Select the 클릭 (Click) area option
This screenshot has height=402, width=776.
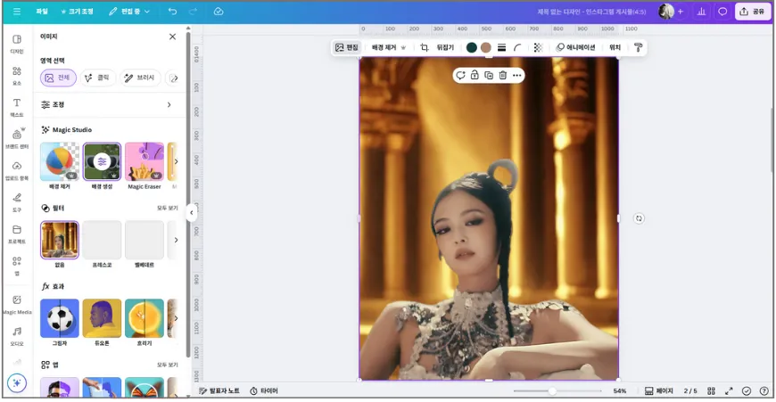pyautogui.click(x=97, y=78)
